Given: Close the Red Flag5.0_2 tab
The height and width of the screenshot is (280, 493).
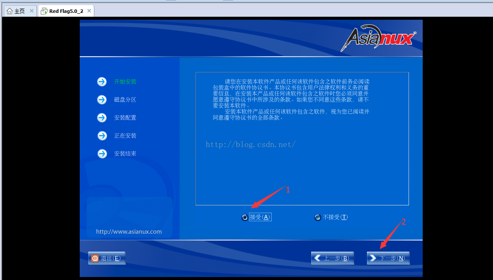Looking at the screenshot, I should click(x=89, y=11).
